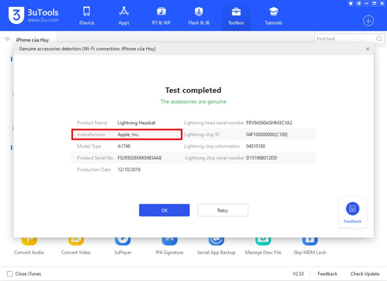Click the search magnifier icon
Image resolution: width=387 pixels, height=281 pixels.
coord(379,39)
